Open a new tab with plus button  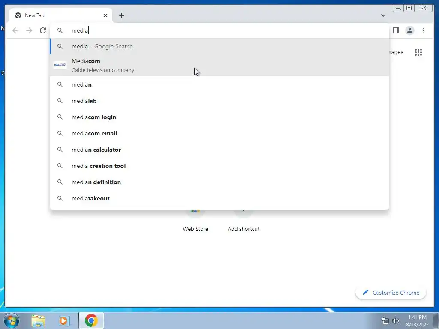point(121,15)
